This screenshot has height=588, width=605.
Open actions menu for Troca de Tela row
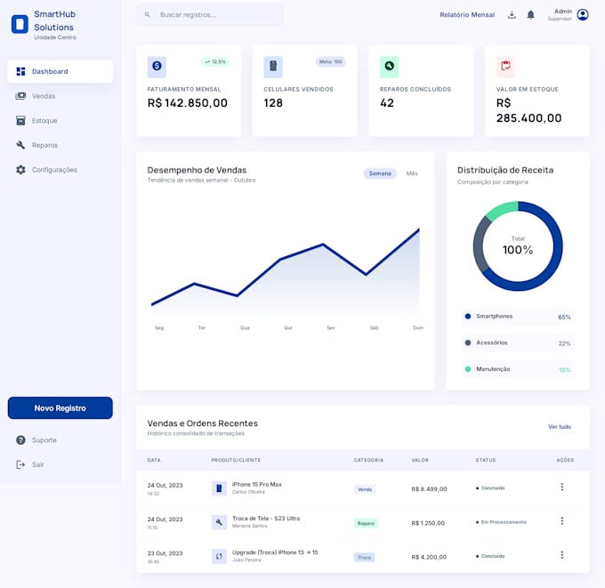point(562,521)
